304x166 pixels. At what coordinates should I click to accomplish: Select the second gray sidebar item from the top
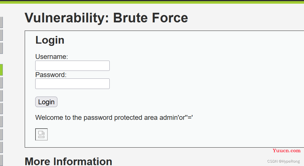(x=1, y=35)
